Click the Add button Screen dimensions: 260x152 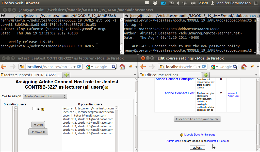coord(38,125)
